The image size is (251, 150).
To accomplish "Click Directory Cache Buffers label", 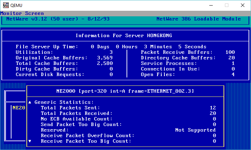I will tap(178, 58).
